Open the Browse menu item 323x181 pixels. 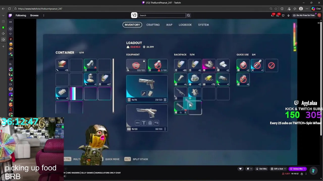(x=34, y=15)
